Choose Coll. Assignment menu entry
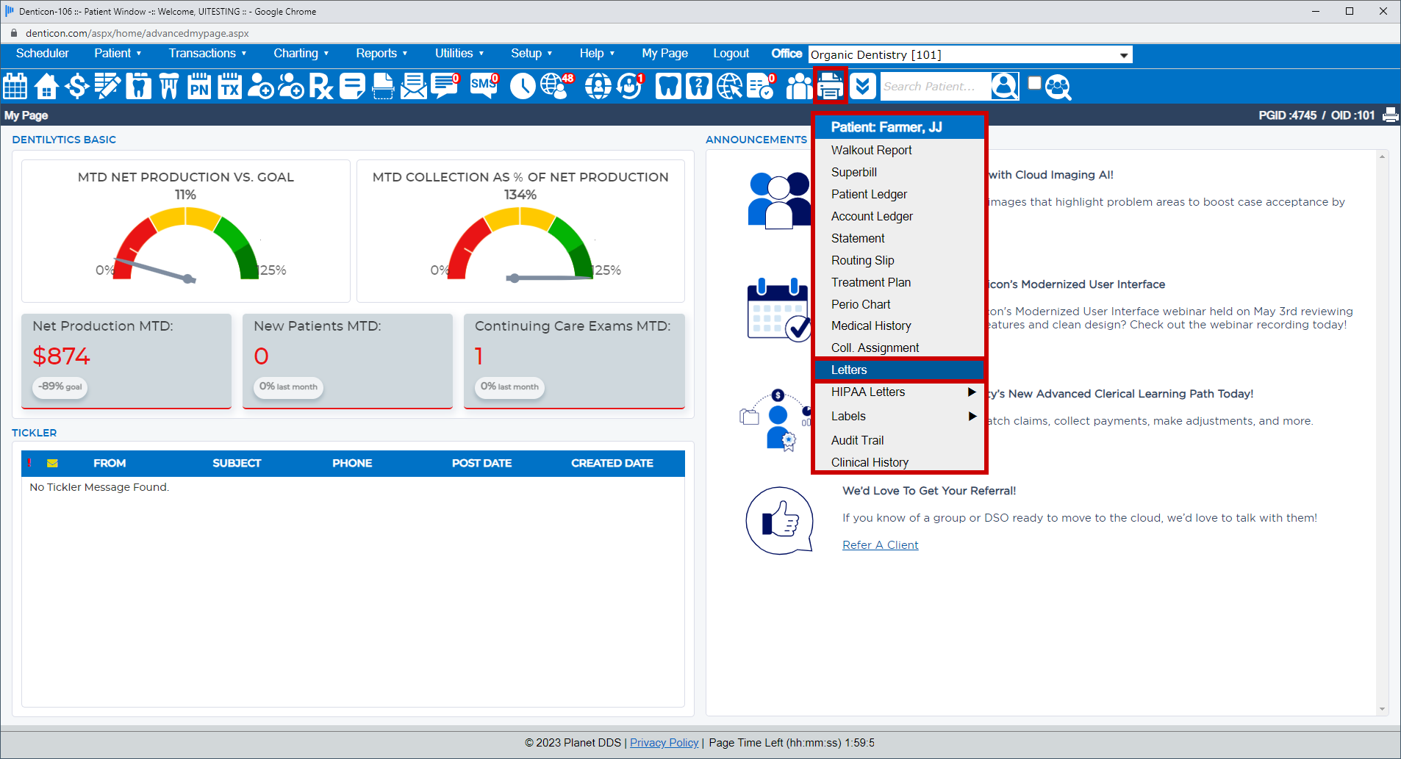 click(900, 348)
